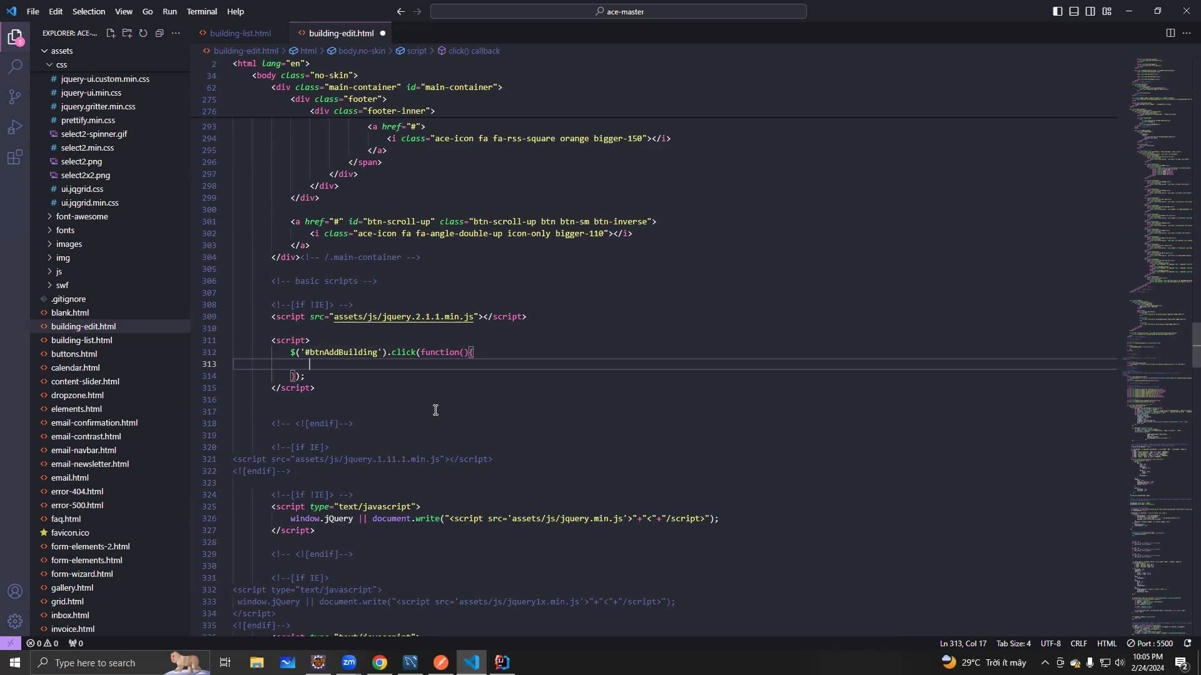Split the editor to the right
This screenshot has width=1201, height=675.
(1170, 33)
